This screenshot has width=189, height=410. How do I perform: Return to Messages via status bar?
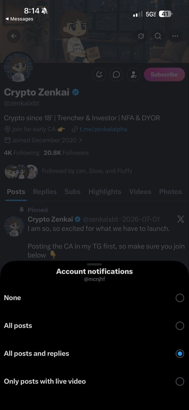pyautogui.click(x=19, y=19)
